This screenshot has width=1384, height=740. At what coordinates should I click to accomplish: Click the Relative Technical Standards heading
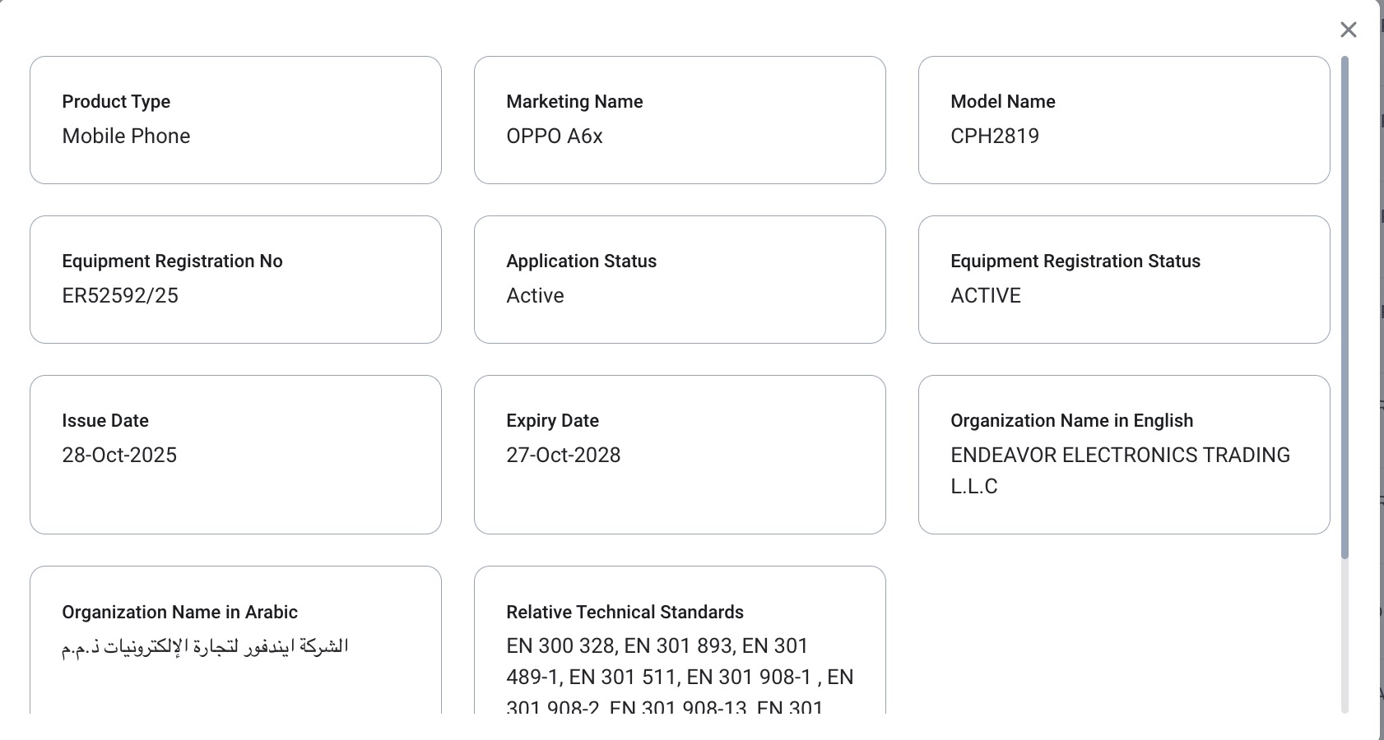click(625, 613)
